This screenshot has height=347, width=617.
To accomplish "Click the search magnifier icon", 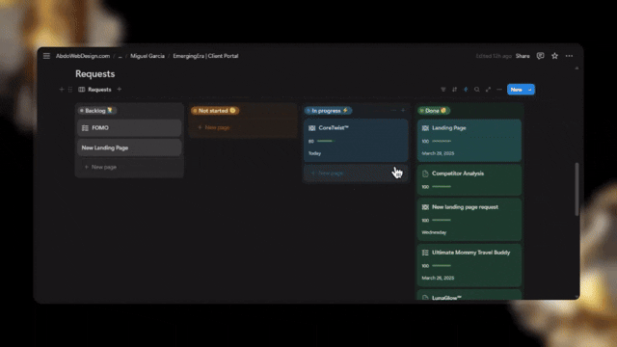I will (x=477, y=90).
